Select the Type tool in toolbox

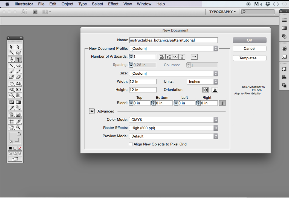coord(18,60)
